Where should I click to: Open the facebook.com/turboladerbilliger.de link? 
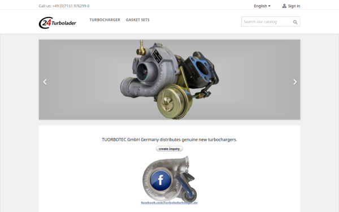coord(169,203)
